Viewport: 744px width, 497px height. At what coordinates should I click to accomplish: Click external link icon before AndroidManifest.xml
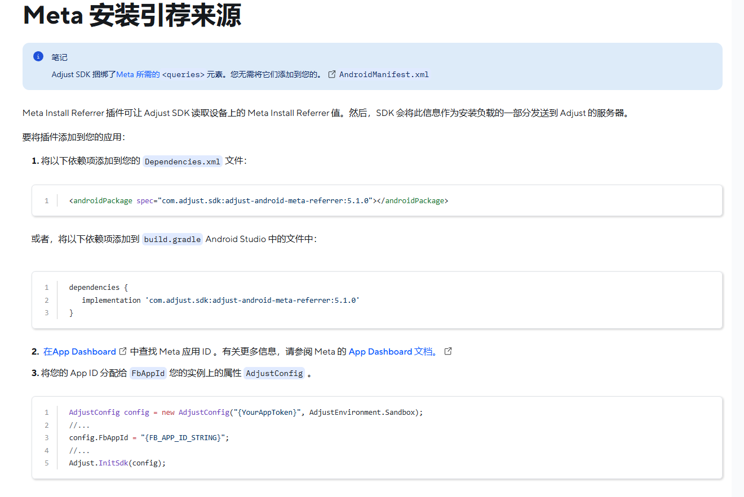(x=332, y=74)
